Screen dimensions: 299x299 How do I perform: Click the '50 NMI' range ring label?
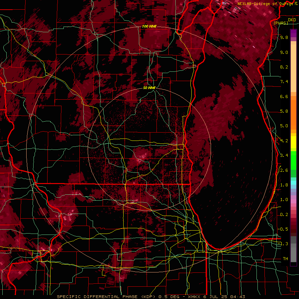(149, 88)
